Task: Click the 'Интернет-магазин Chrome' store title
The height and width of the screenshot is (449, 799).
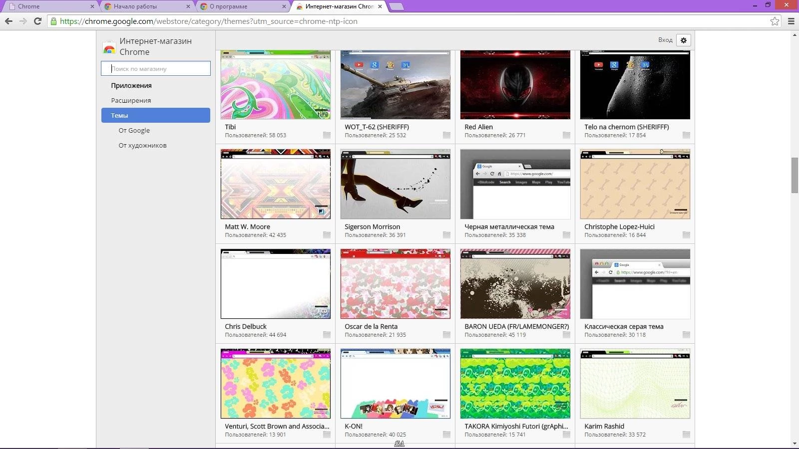Action: click(155, 46)
